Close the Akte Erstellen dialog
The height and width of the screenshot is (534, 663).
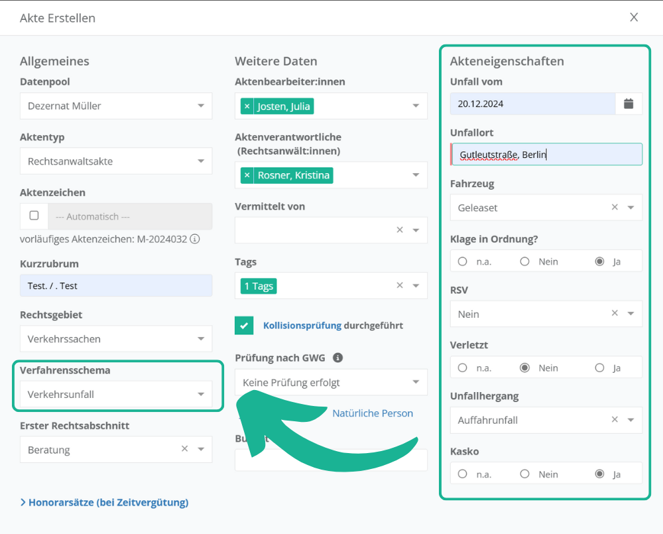tap(634, 17)
